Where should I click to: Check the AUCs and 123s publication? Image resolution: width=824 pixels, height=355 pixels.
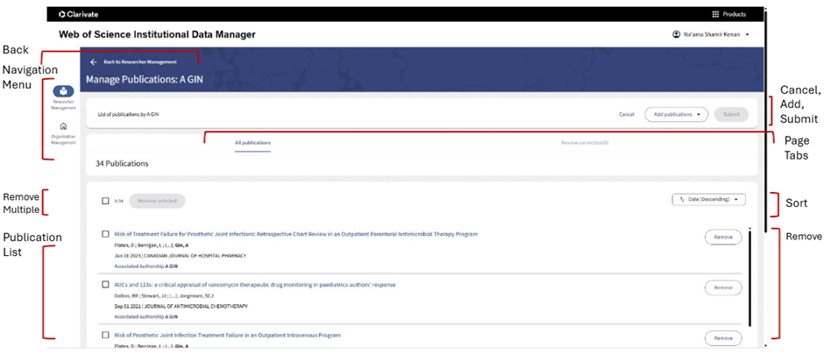105,285
